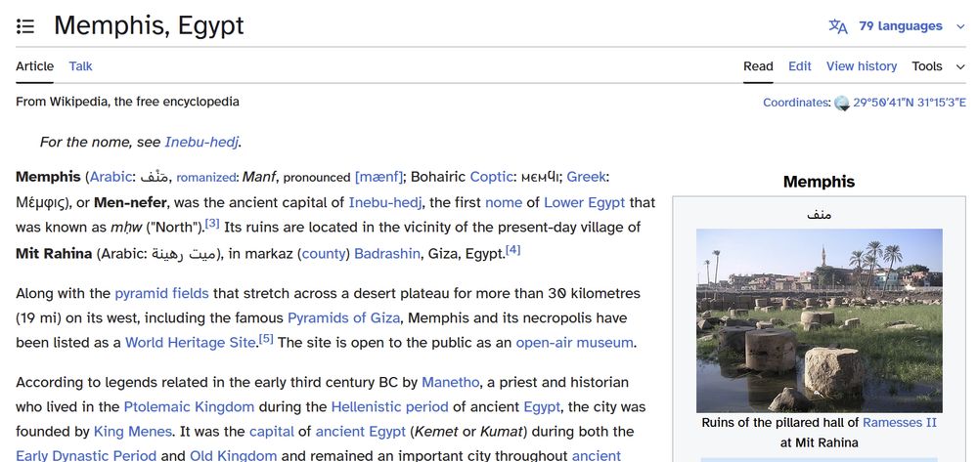
Task: Click the infobox title Memphis
Action: [819, 182]
